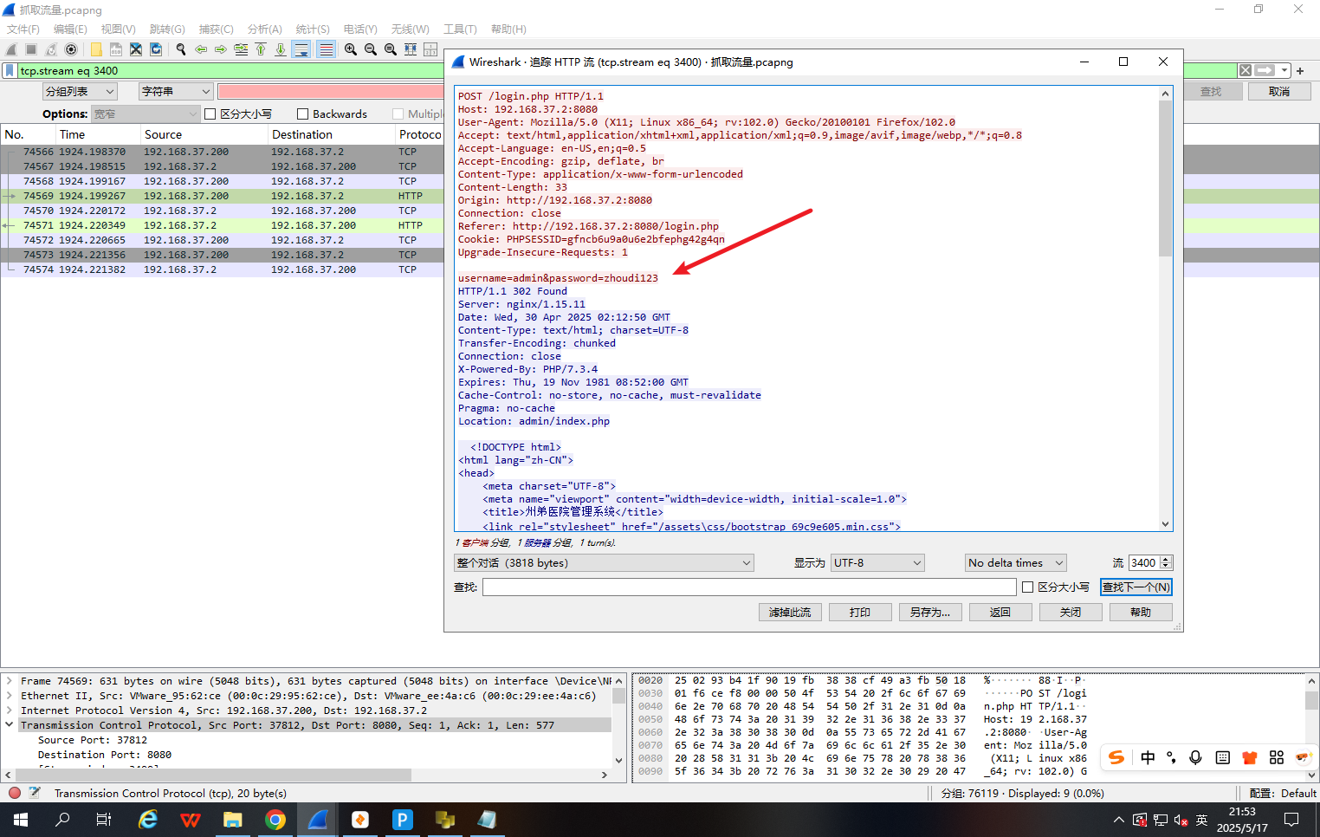Expand the Ethernet II tree node
1320x837 pixels.
[x=10, y=696]
